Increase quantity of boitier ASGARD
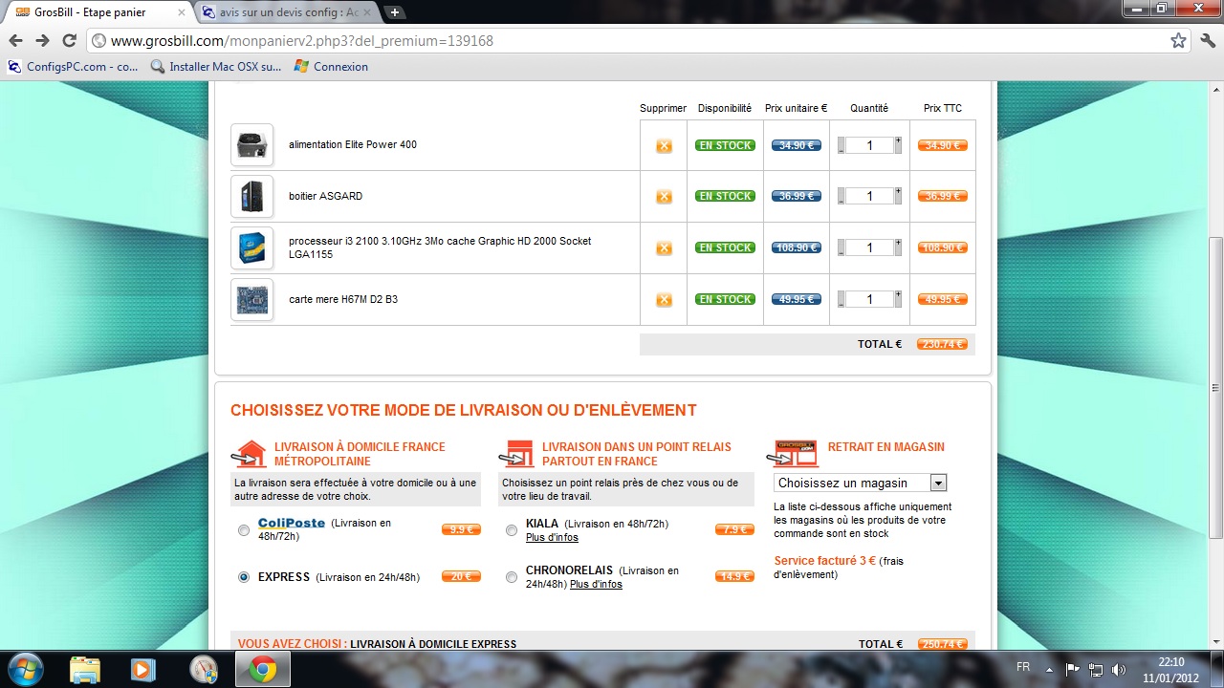 [898, 191]
